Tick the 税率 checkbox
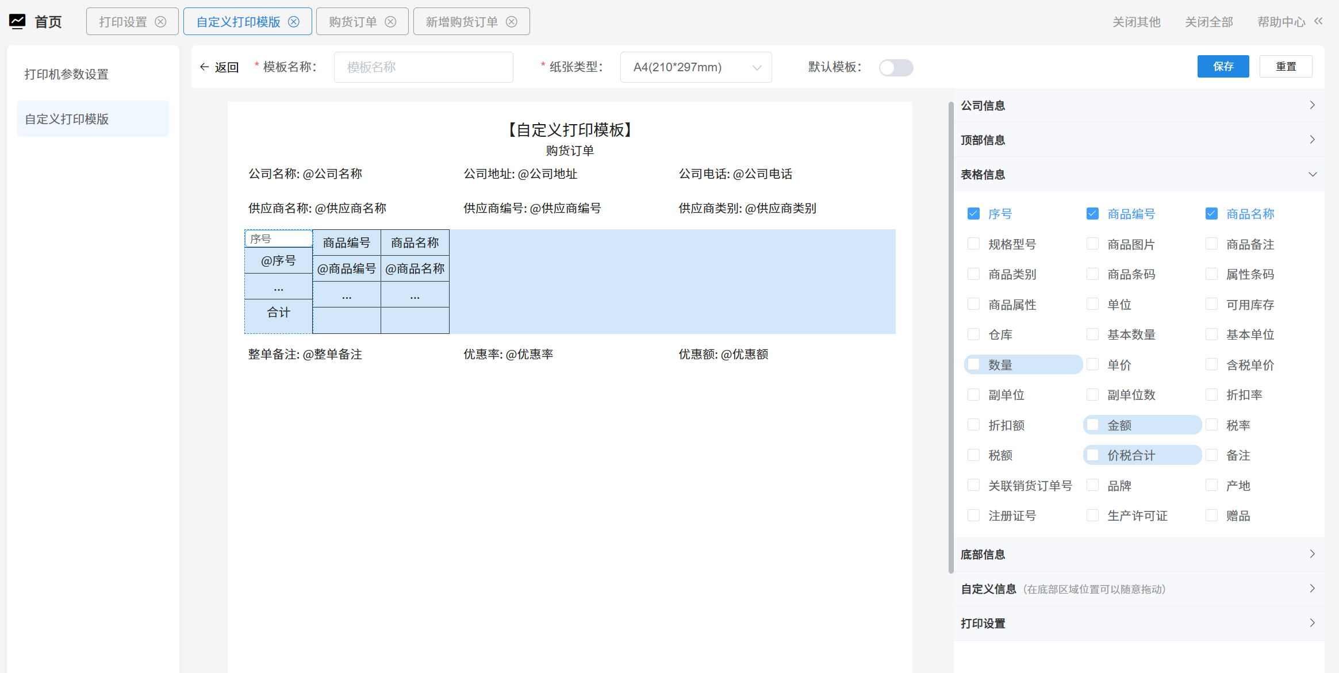Screen dimensions: 1339x673 (x=1211, y=425)
